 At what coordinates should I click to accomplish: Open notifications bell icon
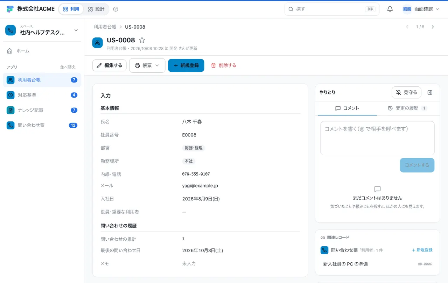point(390,9)
